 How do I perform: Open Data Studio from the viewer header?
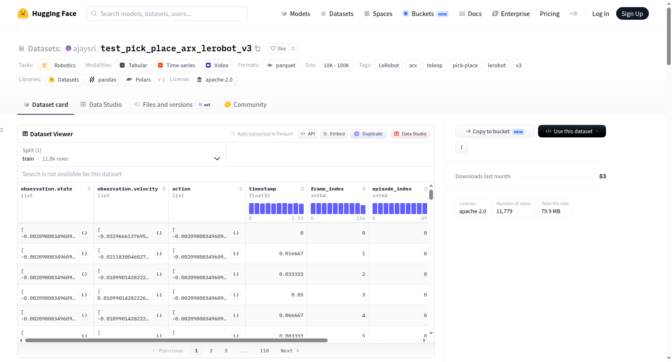410,134
